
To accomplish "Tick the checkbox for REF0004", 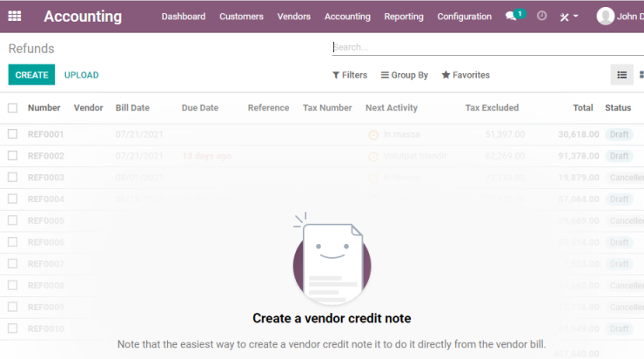I will pos(13,199).
